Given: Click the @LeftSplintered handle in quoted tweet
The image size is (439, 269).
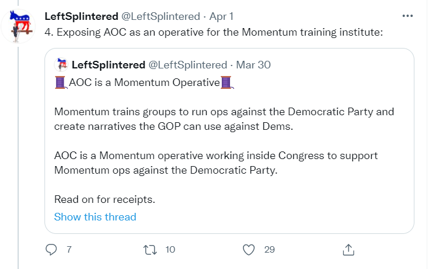Looking at the screenshot, I should [187, 64].
